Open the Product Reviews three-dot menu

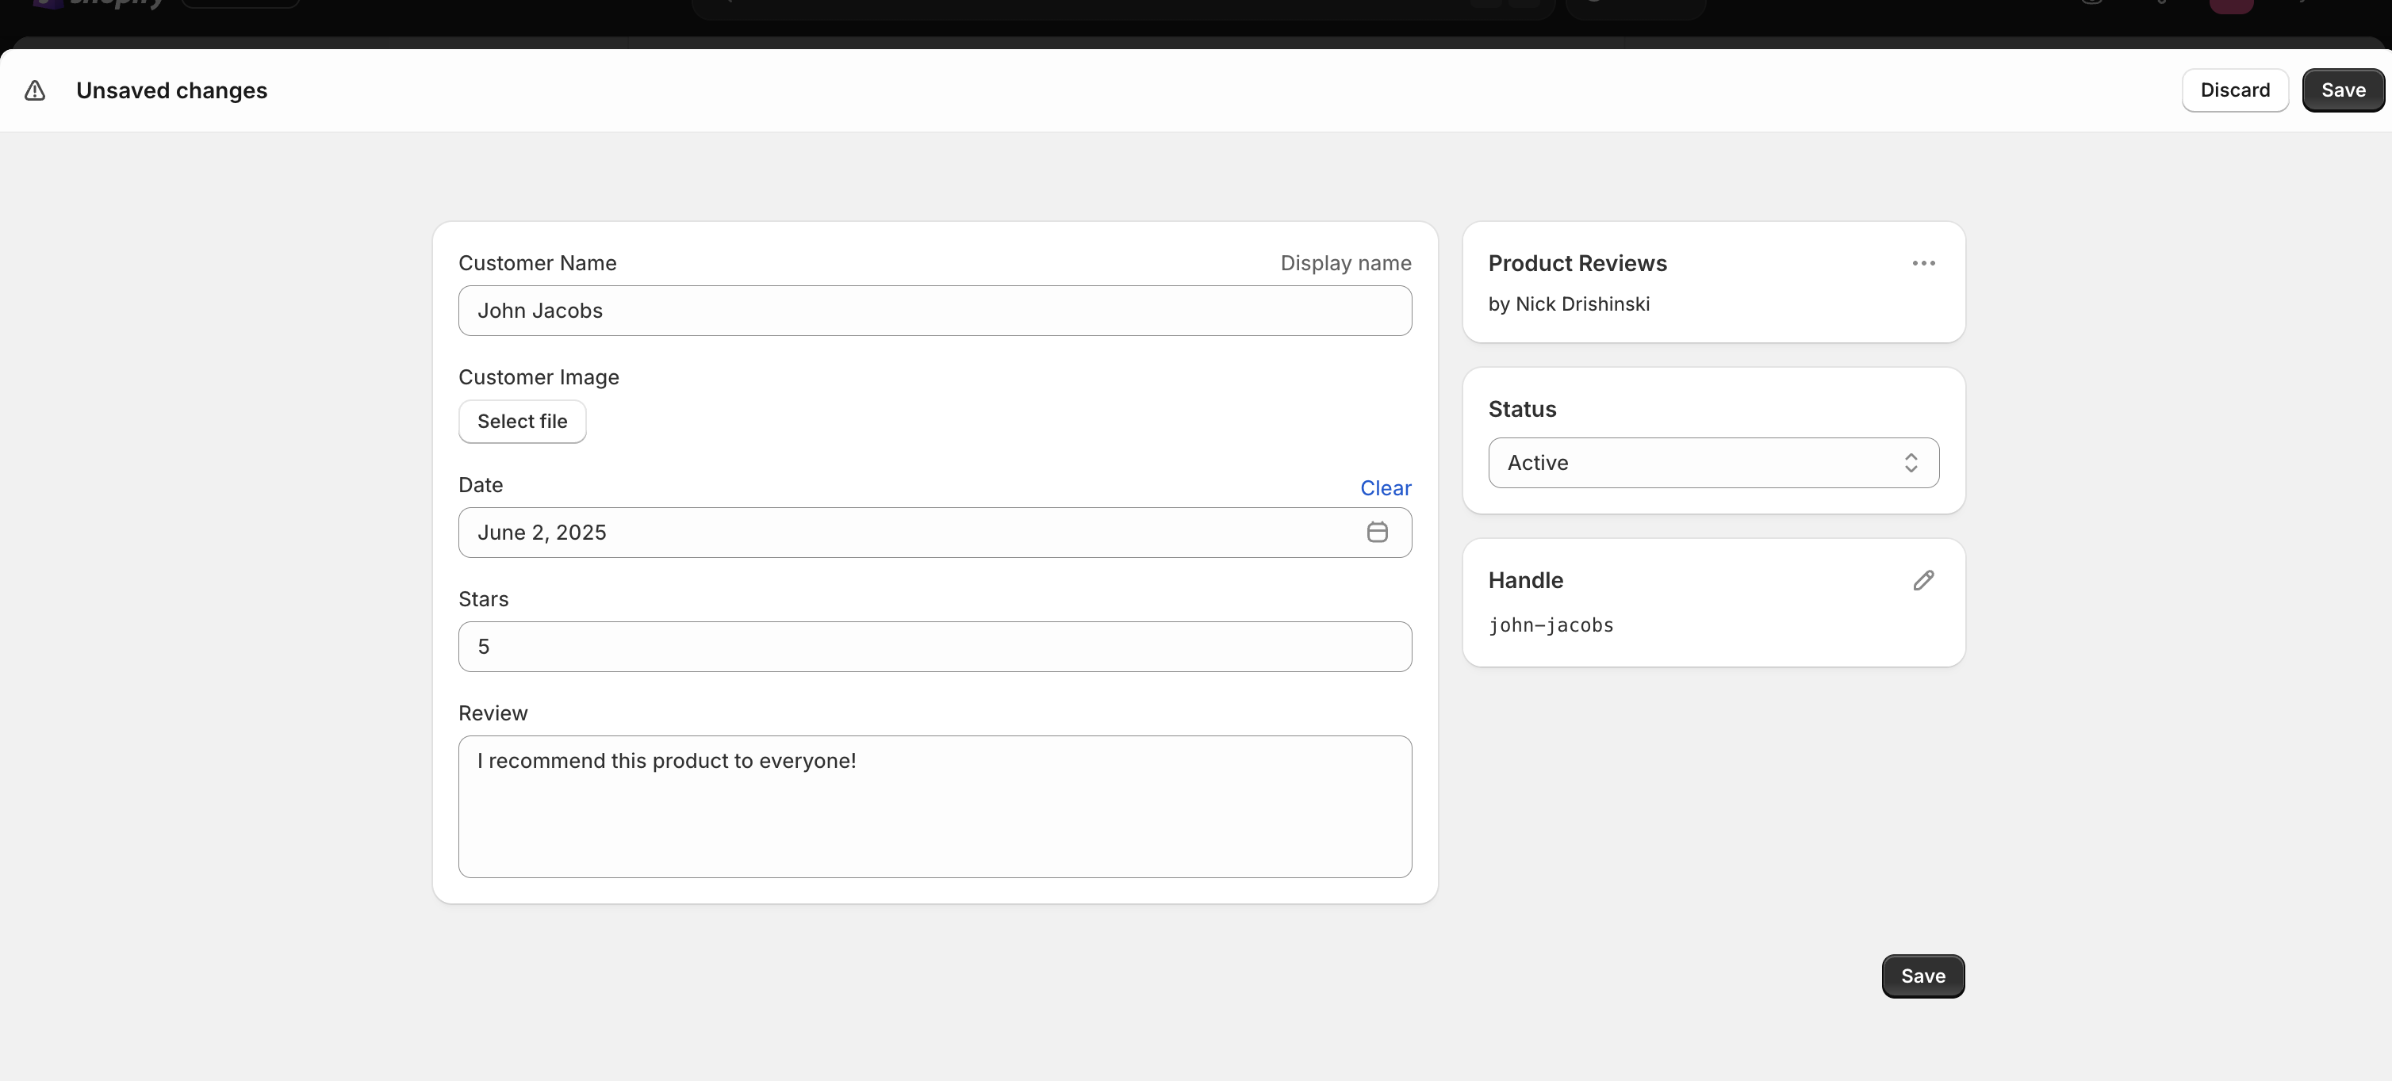click(x=1923, y=264)
